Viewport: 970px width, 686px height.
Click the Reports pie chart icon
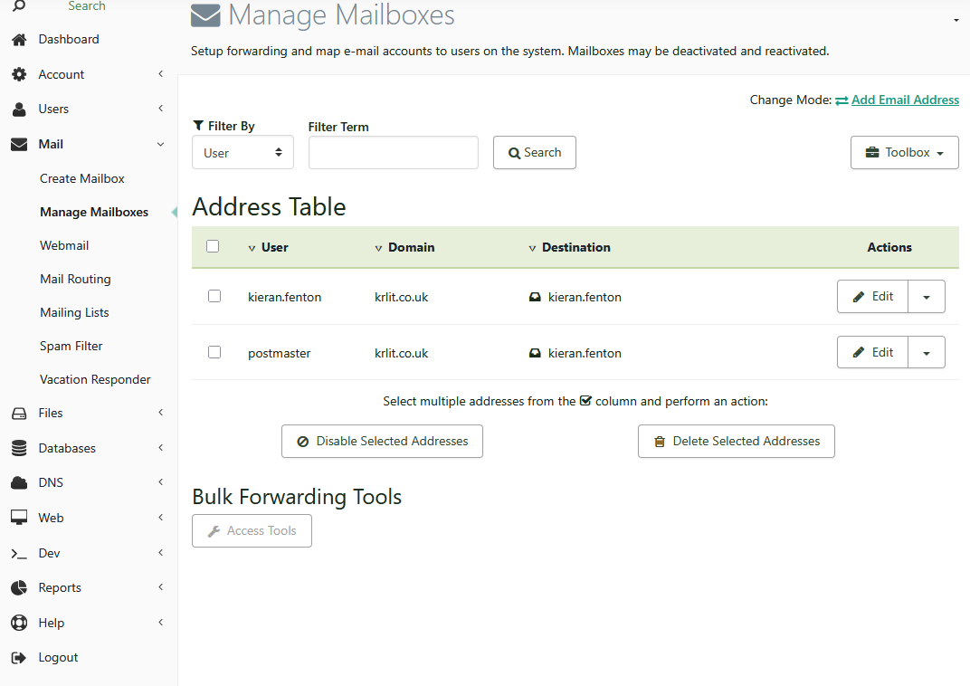18,588
